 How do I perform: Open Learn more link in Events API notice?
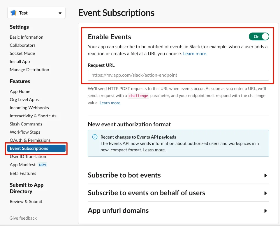click(154, 150)
